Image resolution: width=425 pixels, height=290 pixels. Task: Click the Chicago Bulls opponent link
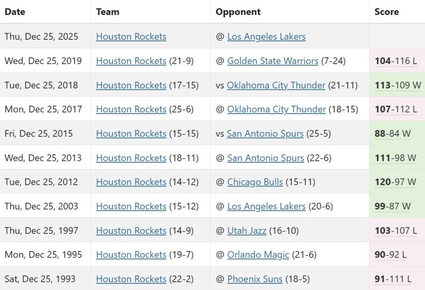click(255, 182)
